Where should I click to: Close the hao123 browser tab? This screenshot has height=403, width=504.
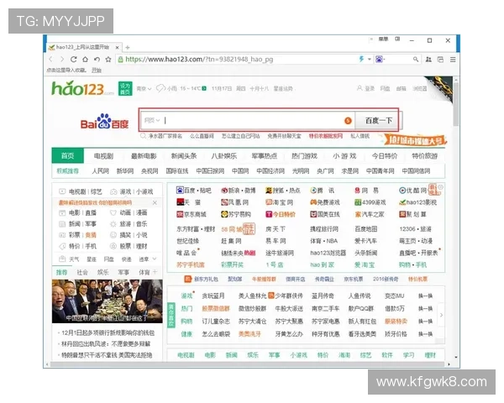pyautogui.click(x=118, y=47)
